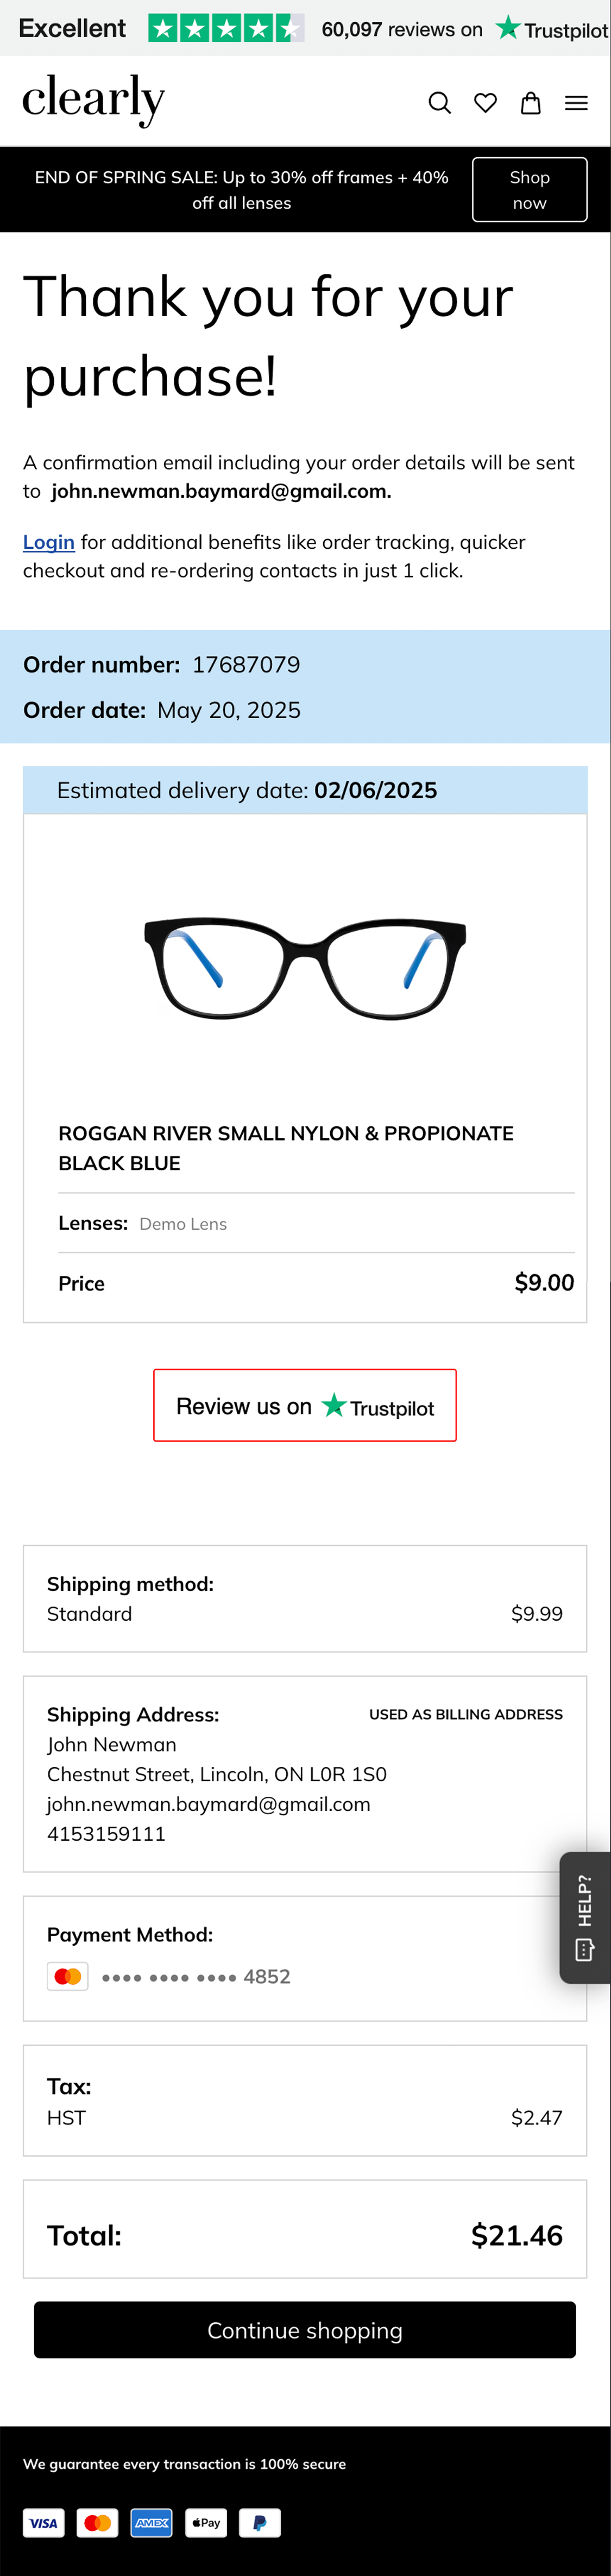Click the Mastercard logo beside card number
Image resolution: width=611 pixels, height=2576 pixels.
pos(68,1976)
